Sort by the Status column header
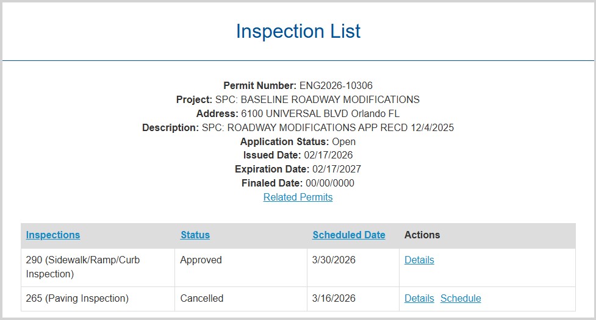Viewport: 596px width, 320px height. [x=195, y=235]
